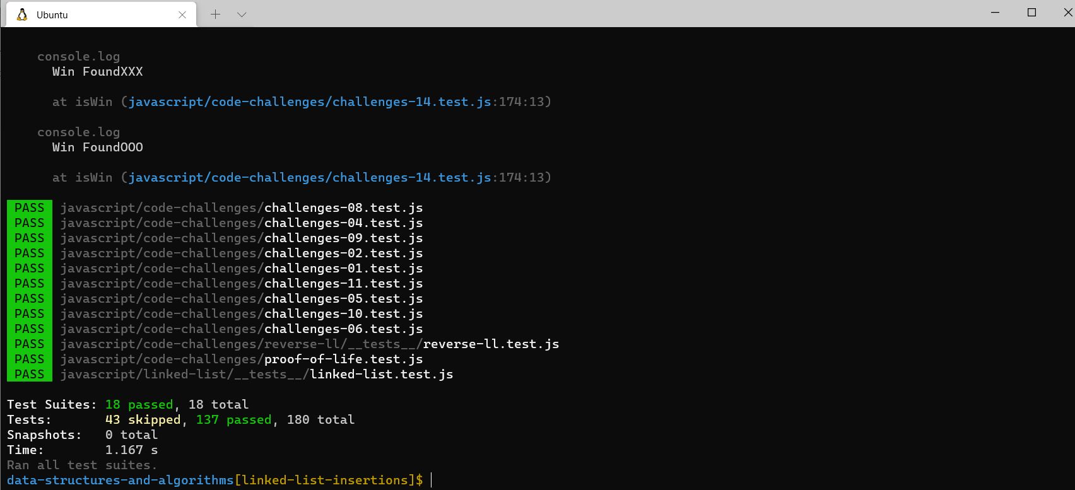
Task: Click linked-list.test.js file name
Action: (381, 374)
